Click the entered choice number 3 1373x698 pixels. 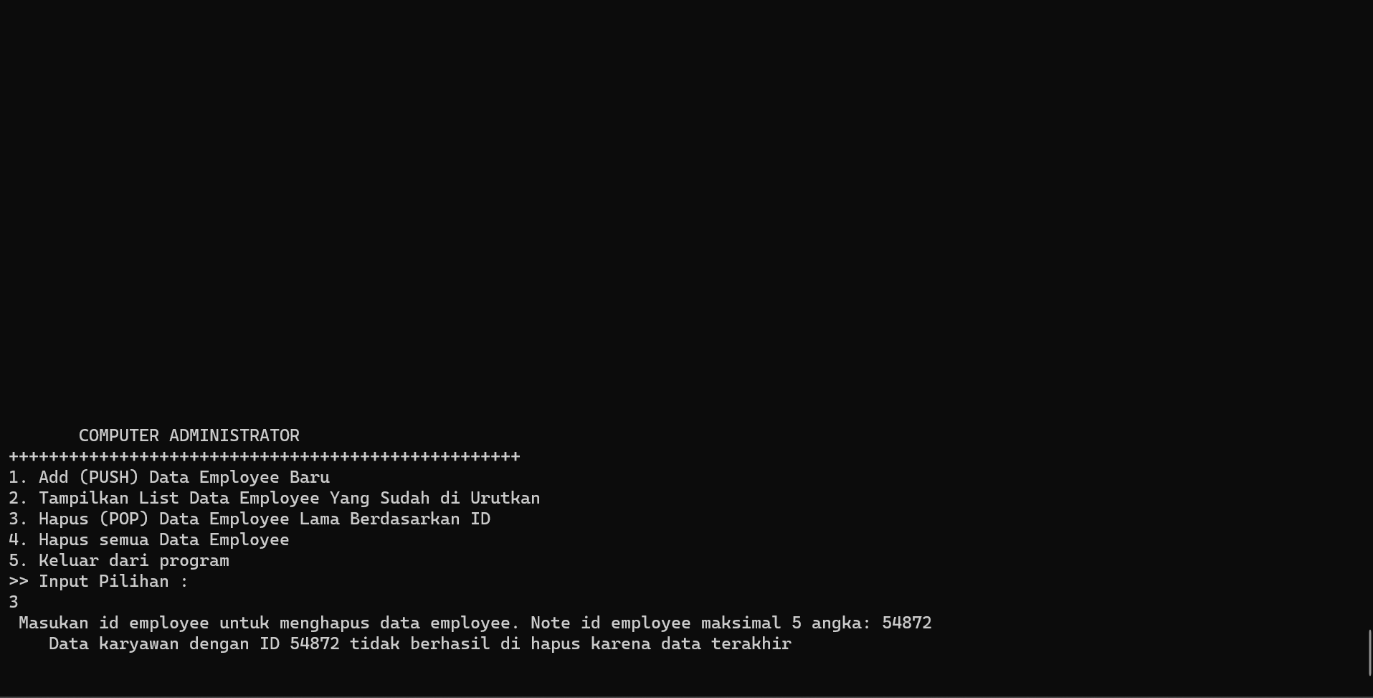pos(14,602)
